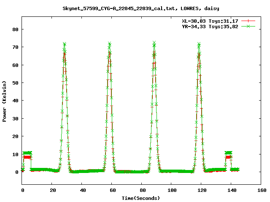Click the x-axis tick label 120

click(202, 190)
